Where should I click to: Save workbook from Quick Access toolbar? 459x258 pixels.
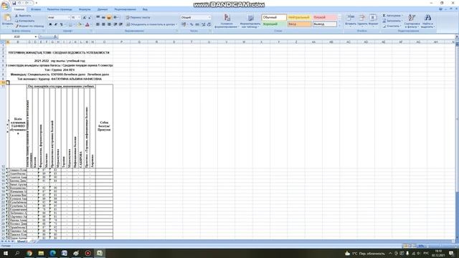click(x=14, y=3)
